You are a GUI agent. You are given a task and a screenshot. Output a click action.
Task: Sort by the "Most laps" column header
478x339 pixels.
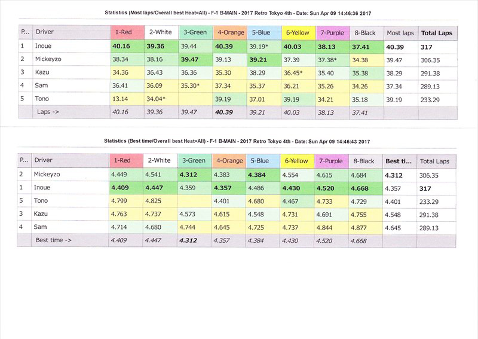click(400, 33)
